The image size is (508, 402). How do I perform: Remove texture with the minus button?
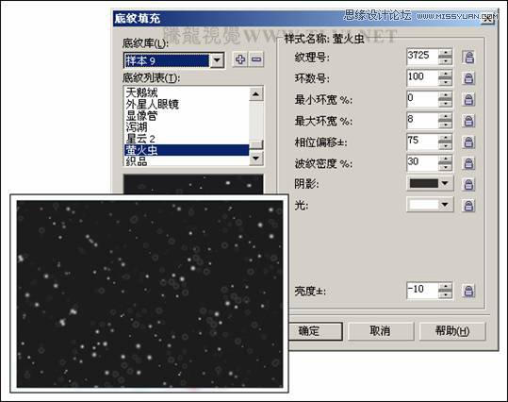tap(256, 59)
